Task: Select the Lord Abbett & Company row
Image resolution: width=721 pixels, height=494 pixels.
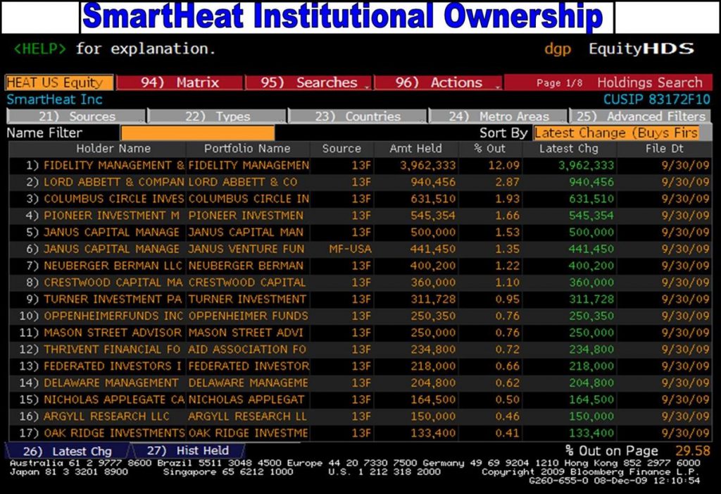Action: click(x=113, y=182)
